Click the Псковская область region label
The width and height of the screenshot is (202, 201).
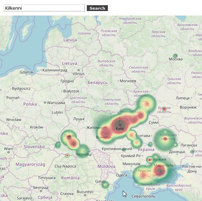click(x=109, y=33)
